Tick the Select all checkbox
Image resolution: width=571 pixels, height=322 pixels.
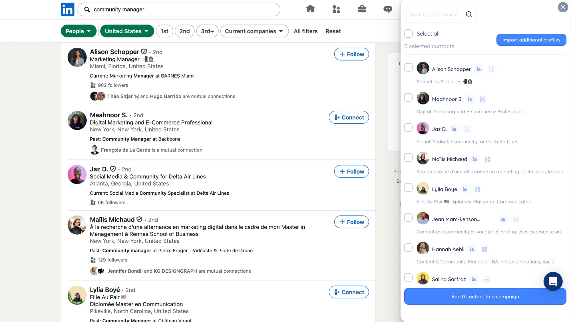point(408,33)
